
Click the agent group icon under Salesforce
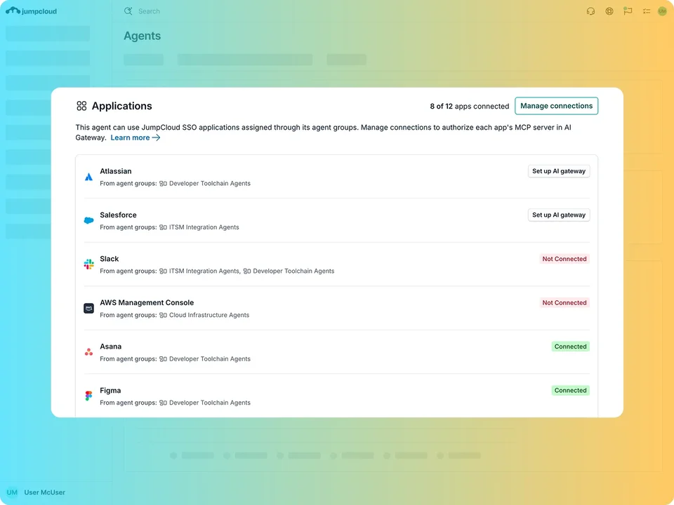pos(163,227)
